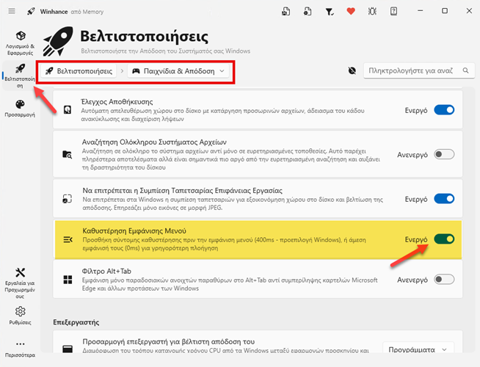The image size is (480, 367).
Task: Click the Winhance rocket logo in title bar
Action: pos(31,12)
